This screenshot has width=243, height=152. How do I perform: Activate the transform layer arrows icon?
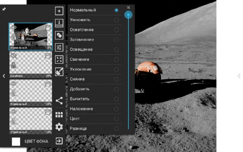coord(59,60)
